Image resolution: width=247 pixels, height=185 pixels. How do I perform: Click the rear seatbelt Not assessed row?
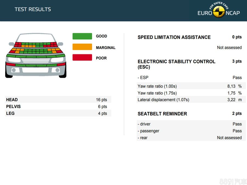click(189, 138)
